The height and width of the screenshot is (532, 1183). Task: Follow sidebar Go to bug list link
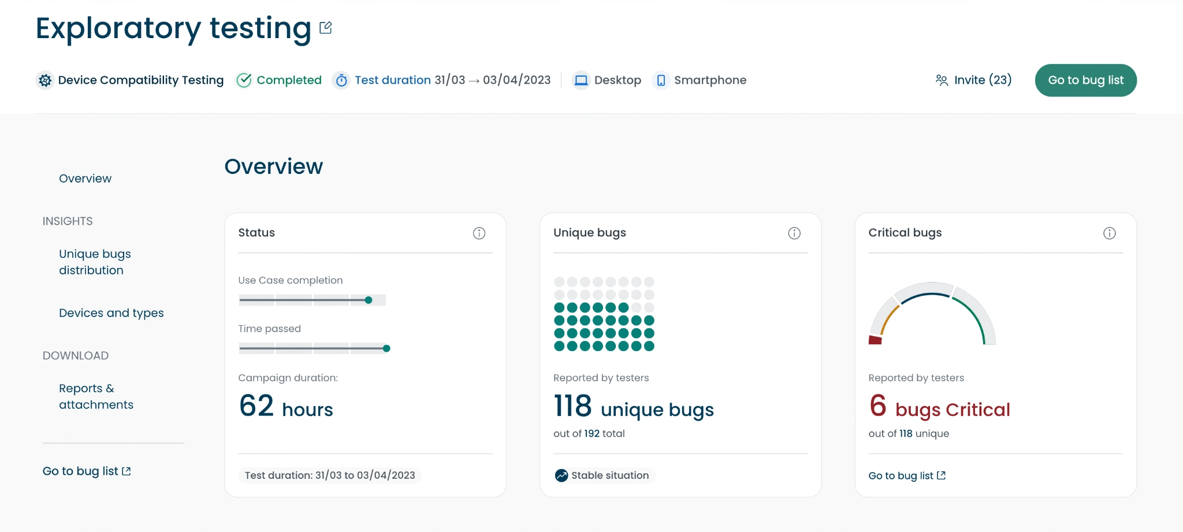pyautogui.click(x=87, y=471)
